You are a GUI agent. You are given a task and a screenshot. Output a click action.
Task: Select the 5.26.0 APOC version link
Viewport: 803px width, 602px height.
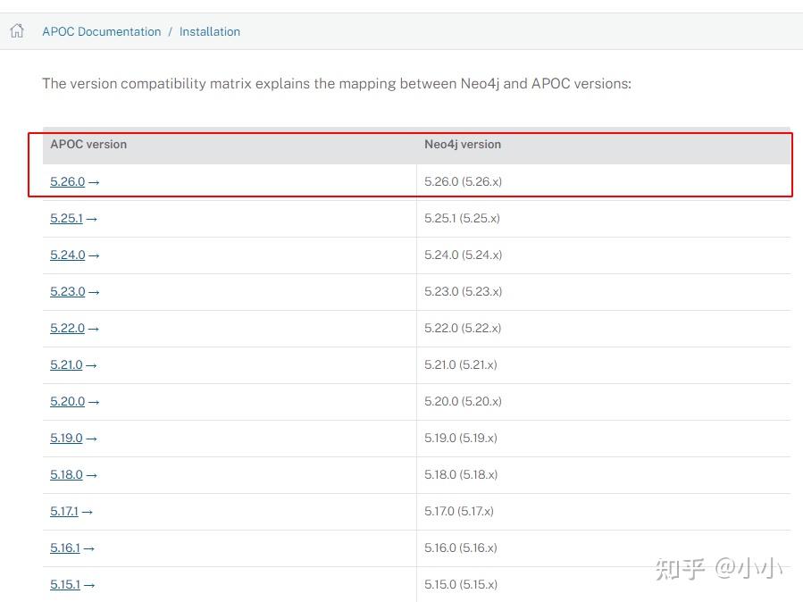(x=67, y=181)
